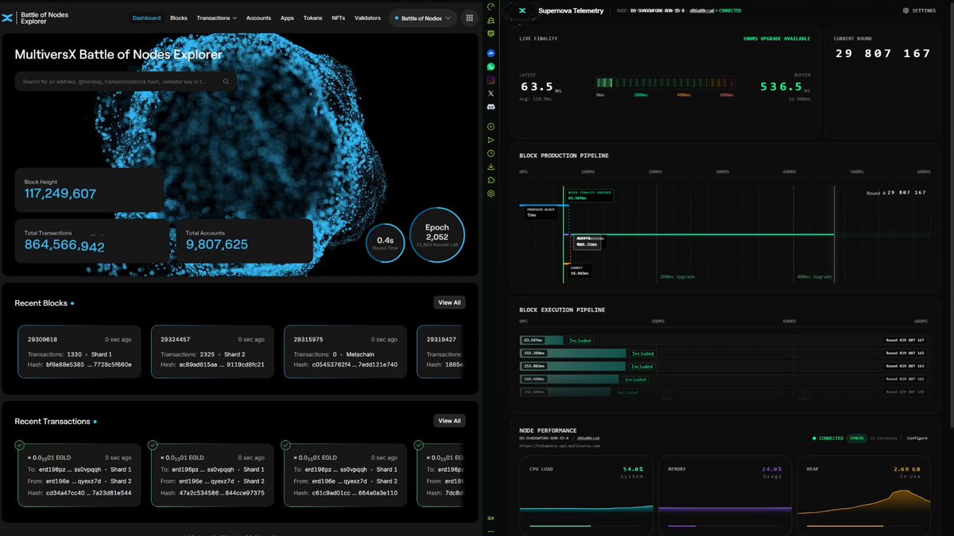The width and height of the screenshot is (954, 536).
Task: Open Messenger from the browser sidebar
Action: pos(491,54)
